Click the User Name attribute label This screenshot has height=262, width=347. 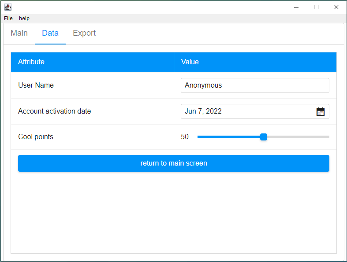point(36,85)
